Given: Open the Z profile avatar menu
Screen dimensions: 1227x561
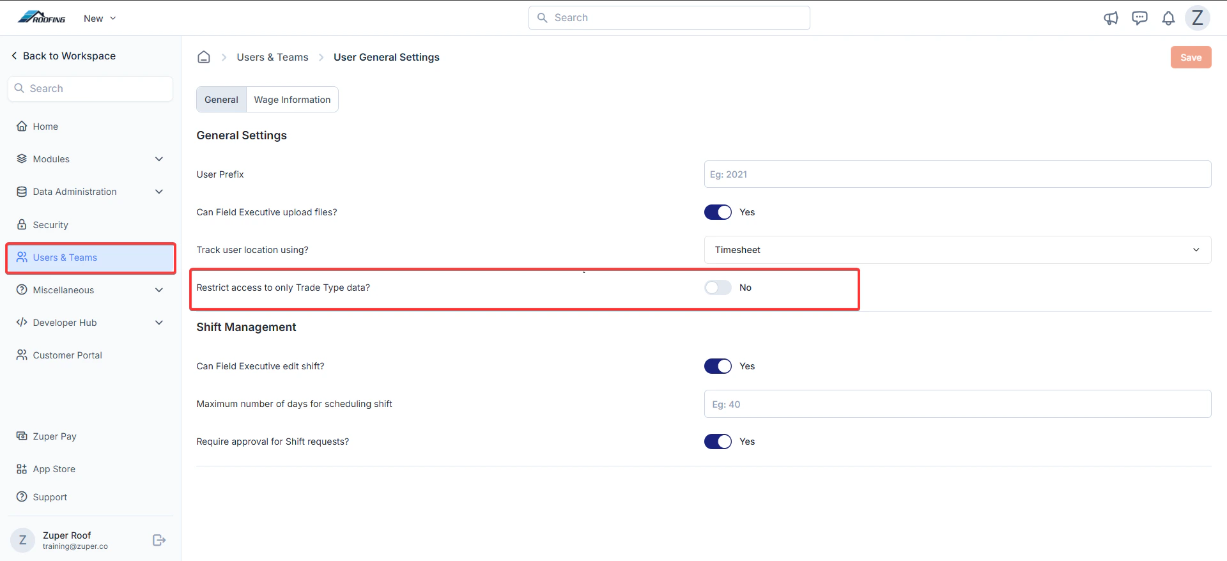Looking at the screenshot, I should point(1198,18).
